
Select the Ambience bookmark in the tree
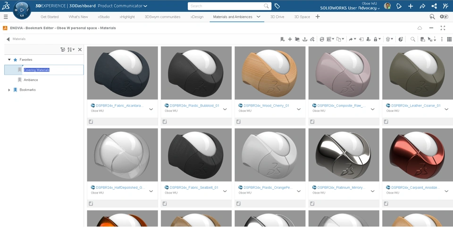[31, 80]
